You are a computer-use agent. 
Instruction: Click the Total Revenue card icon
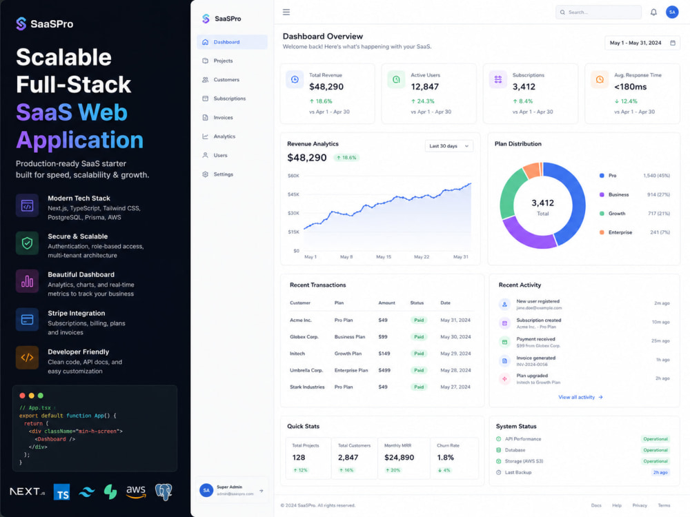tap(295, 79)
